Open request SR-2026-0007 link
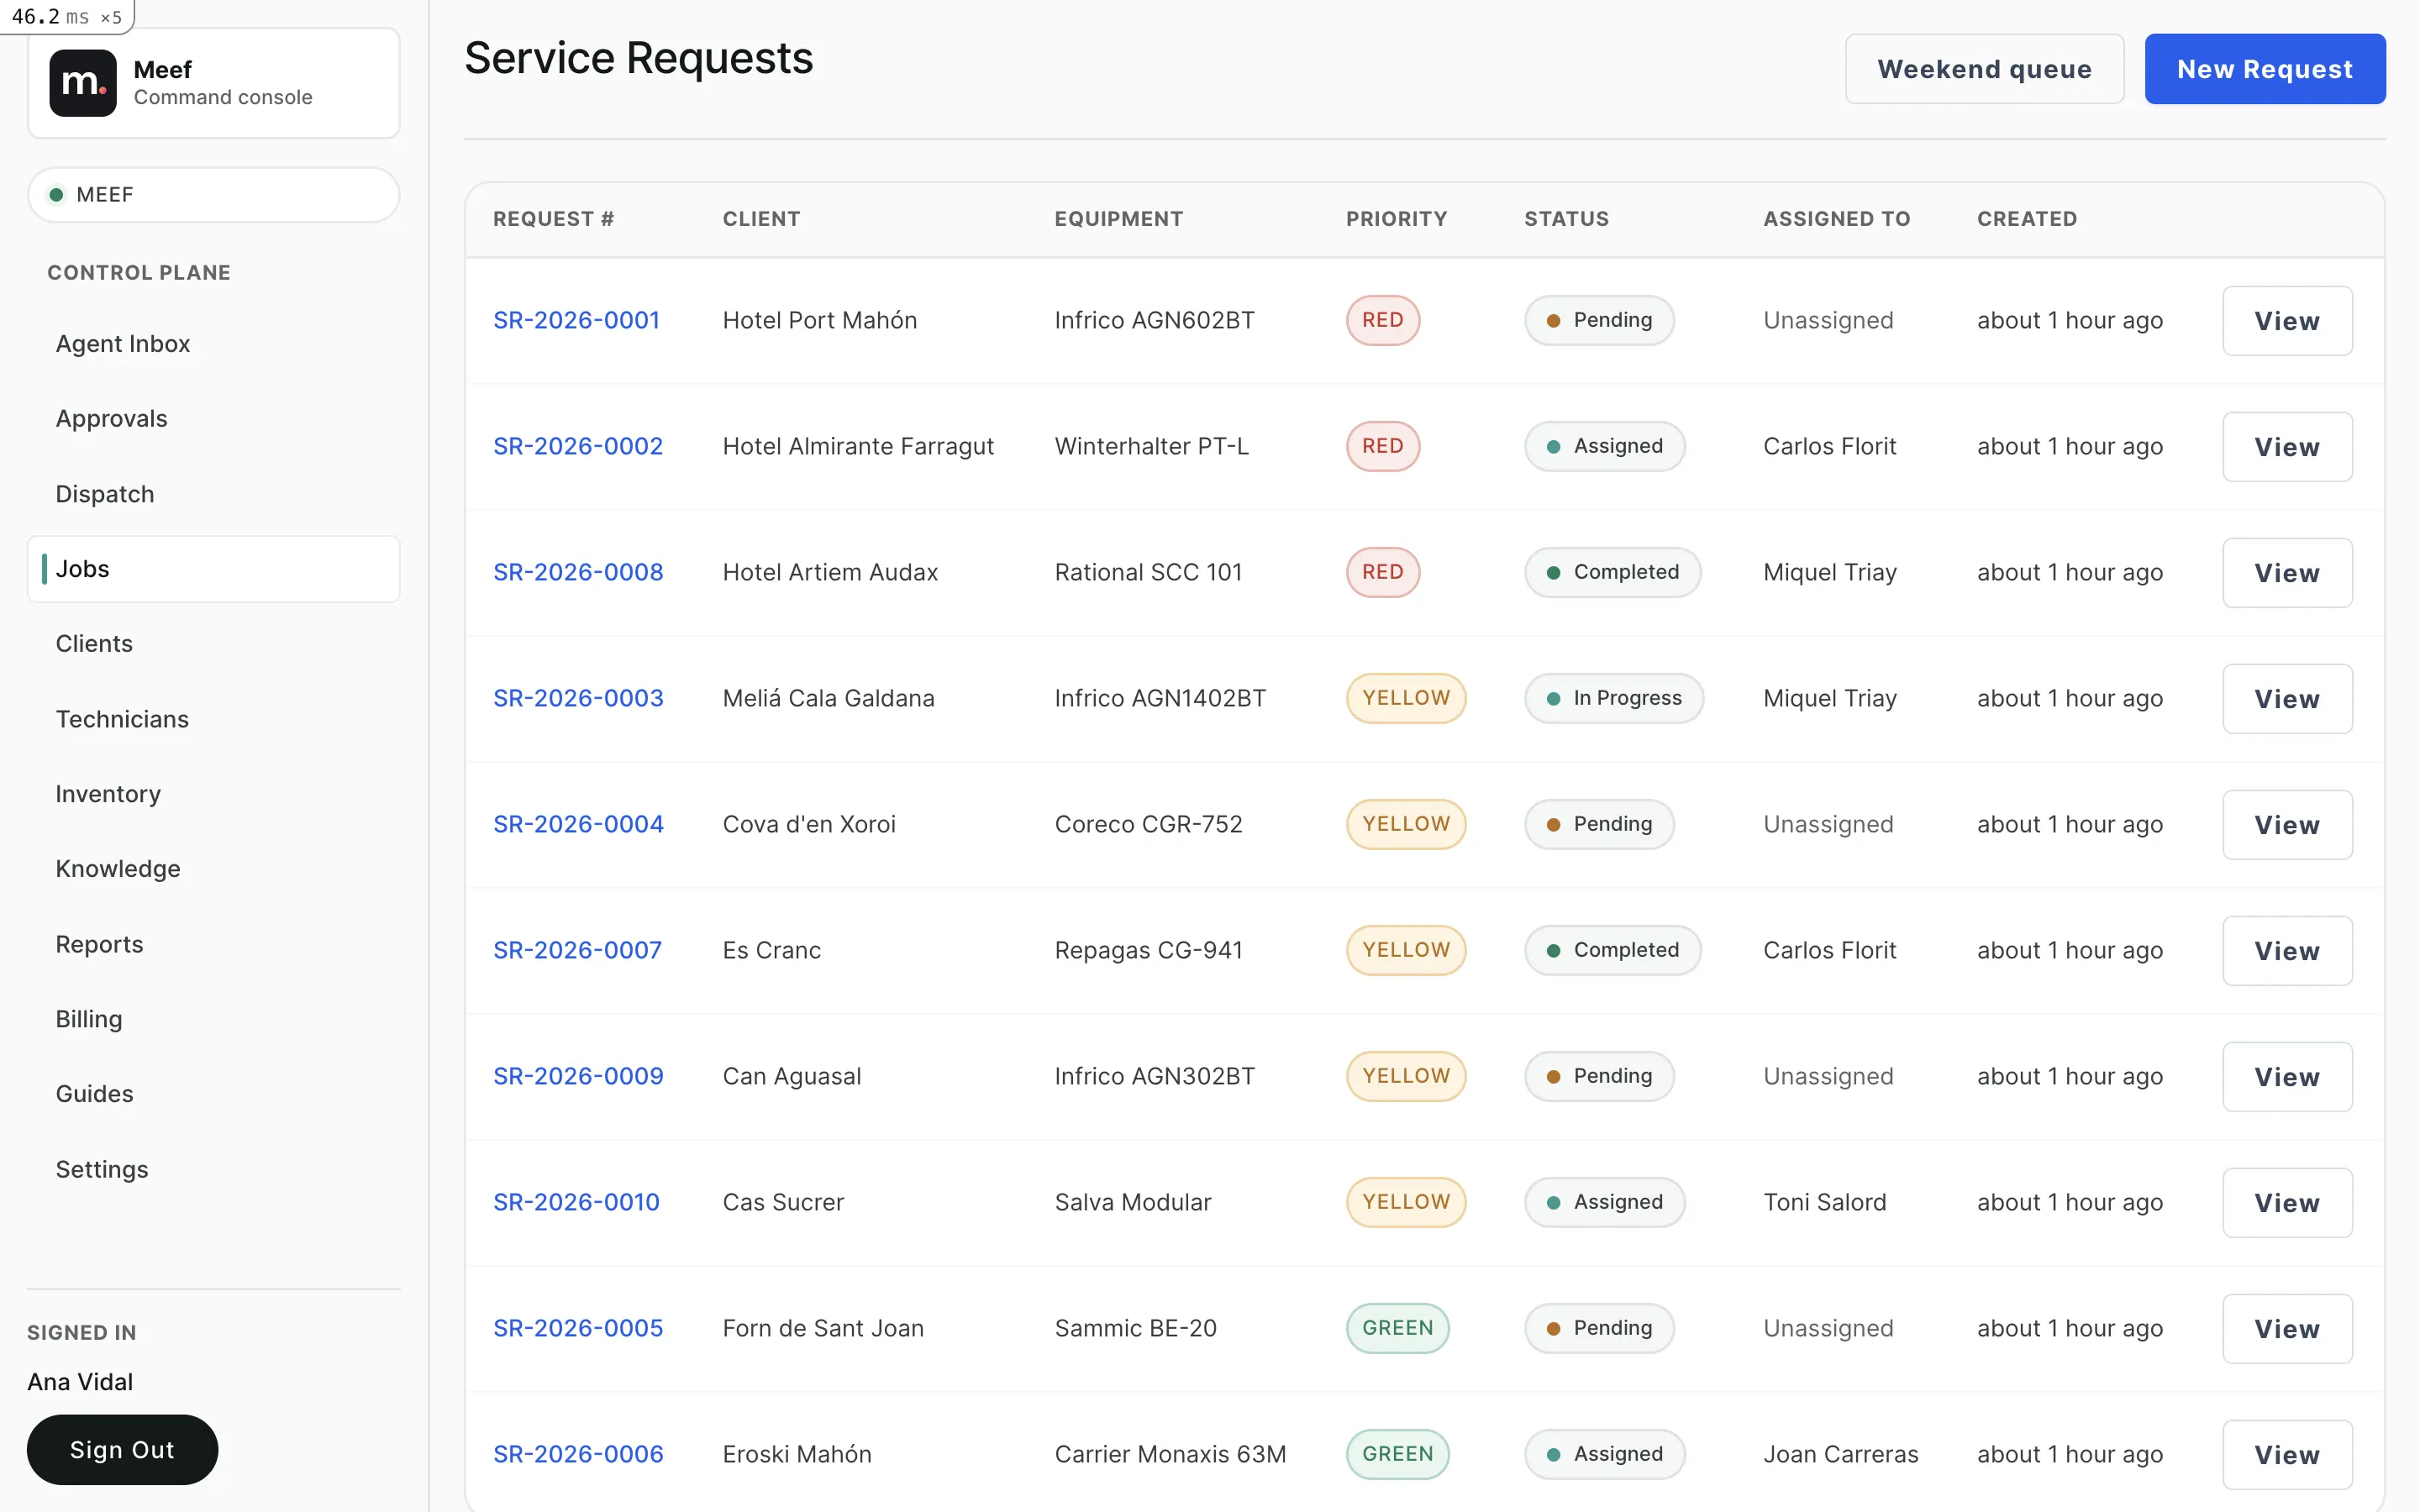Screen dimensions: 2420x1512 tap(577, 950)
